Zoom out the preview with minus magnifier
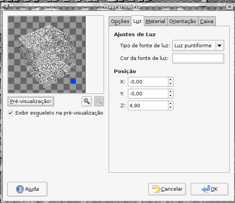 87,101
